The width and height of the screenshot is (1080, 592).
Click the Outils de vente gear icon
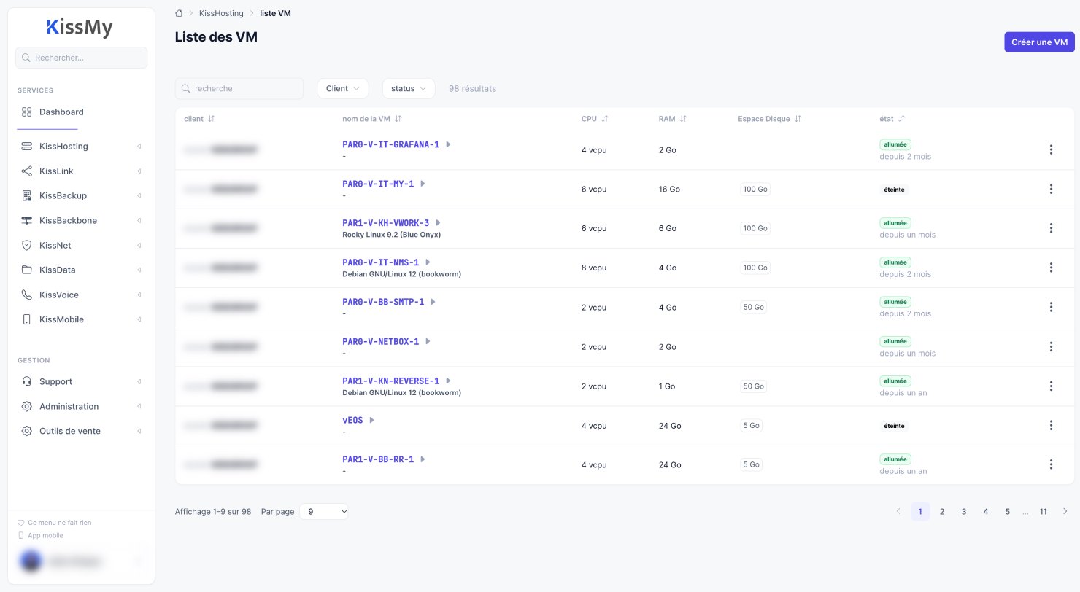27,432
